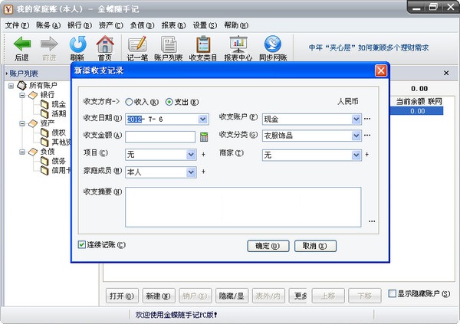Open the 收支分类 dropdown showing 衣服饰品
The height and width of the screenshot is (324, 460).
pos(356,136)
